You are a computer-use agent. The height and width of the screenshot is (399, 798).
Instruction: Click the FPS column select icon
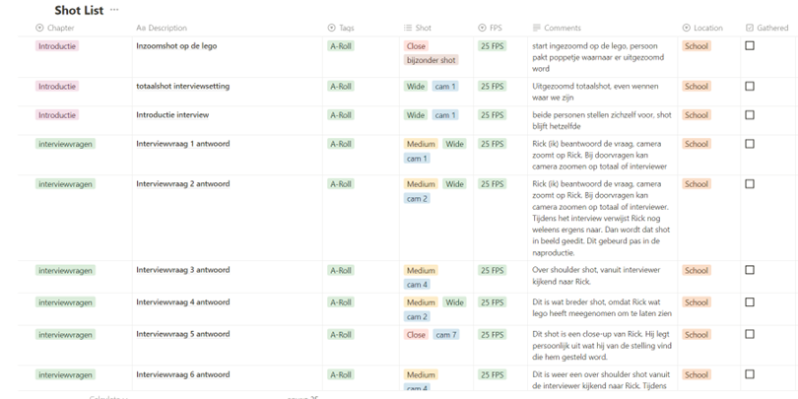[482, 28]
